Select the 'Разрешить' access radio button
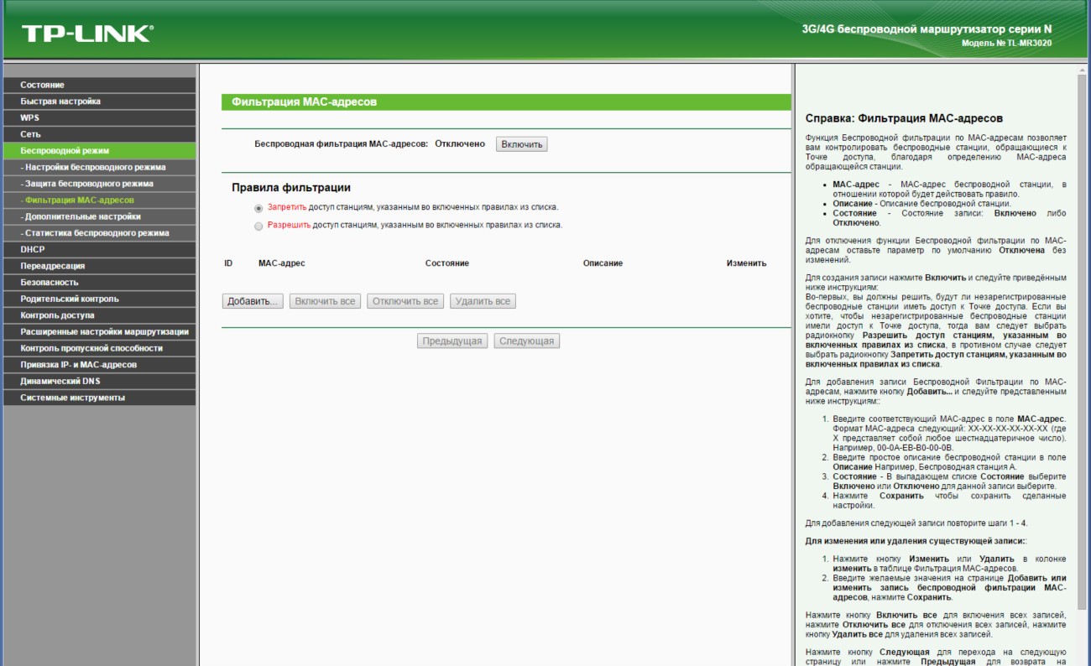This screenshot has height=666, width=1091. (x=258, y=226)
